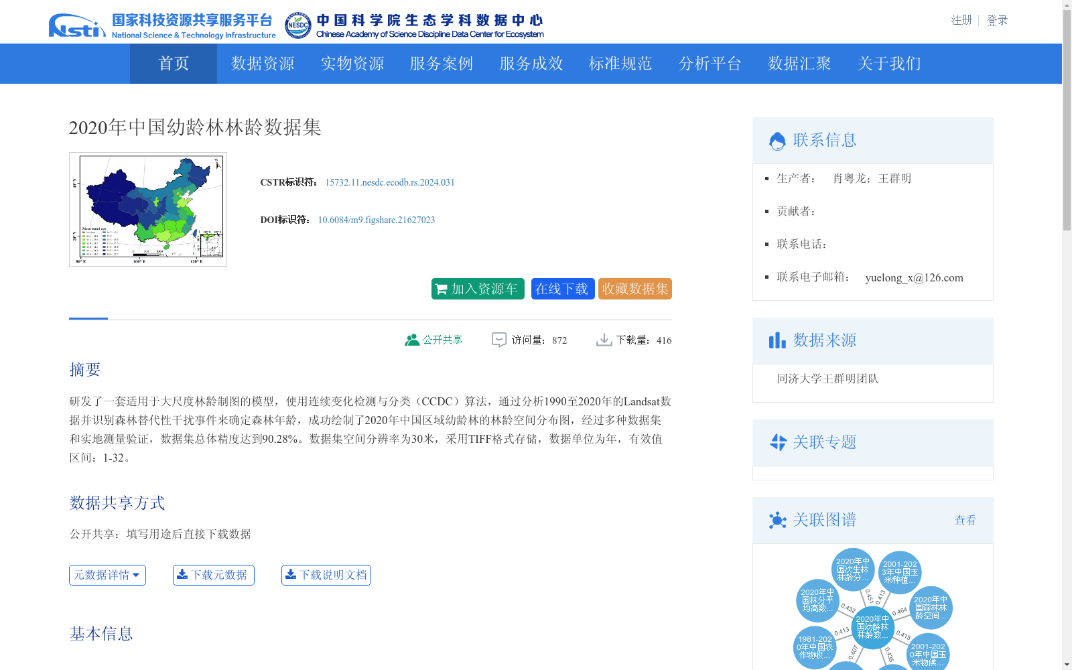The width and height of the screenshot is (1072, 670).
Task: Click the 收藏数据集 button
Action: [635, 289]
